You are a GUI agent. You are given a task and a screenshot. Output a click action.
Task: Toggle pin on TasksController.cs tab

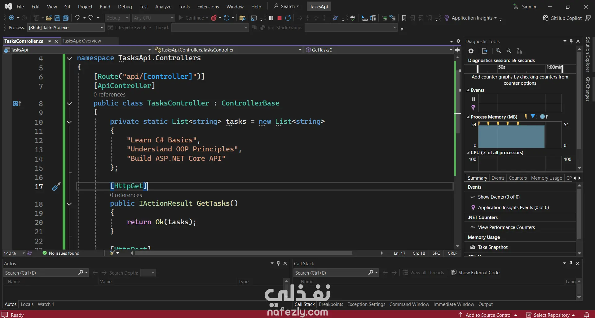(49, 41)
